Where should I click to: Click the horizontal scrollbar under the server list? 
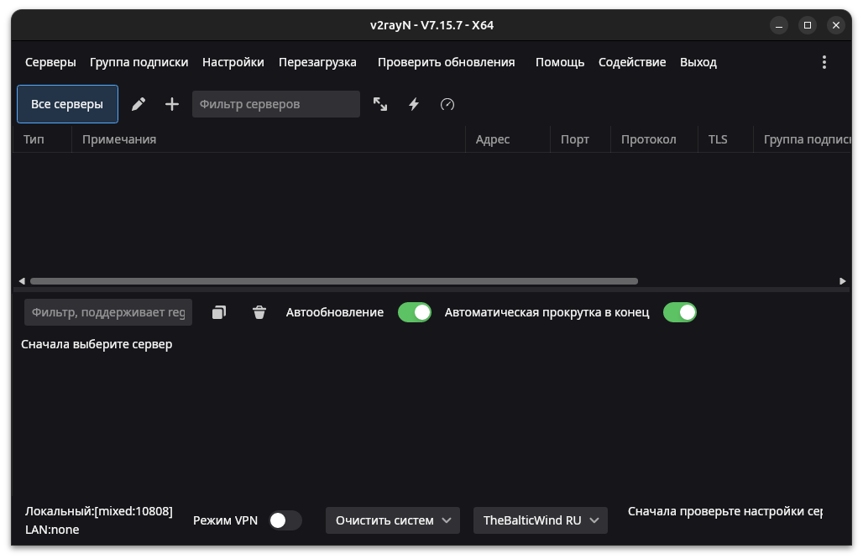(334, 281)
